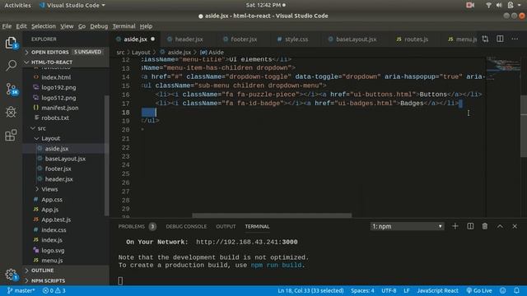This screenshot has height=296, width=527.
Task: Open the volume system tray icon
Action: (499, 5)
